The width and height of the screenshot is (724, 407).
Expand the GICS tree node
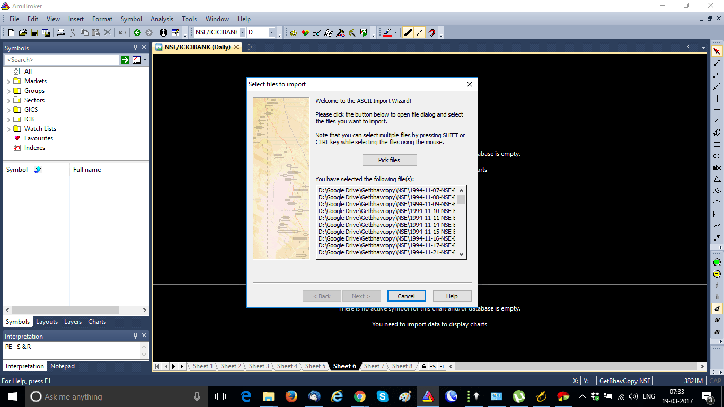tap(8, 110)
